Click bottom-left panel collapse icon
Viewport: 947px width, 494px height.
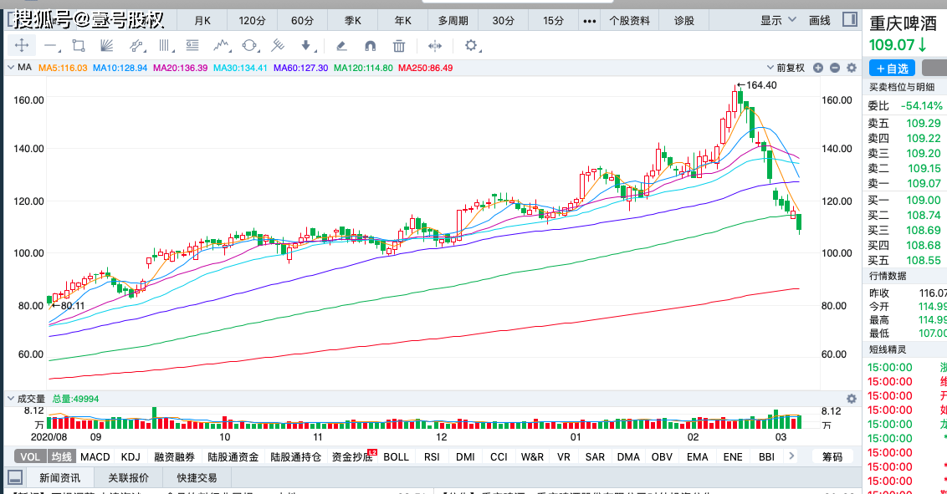coord(15,478)
